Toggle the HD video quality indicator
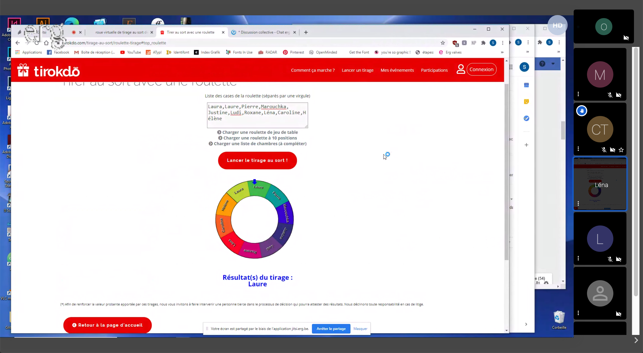 (557, 25)
